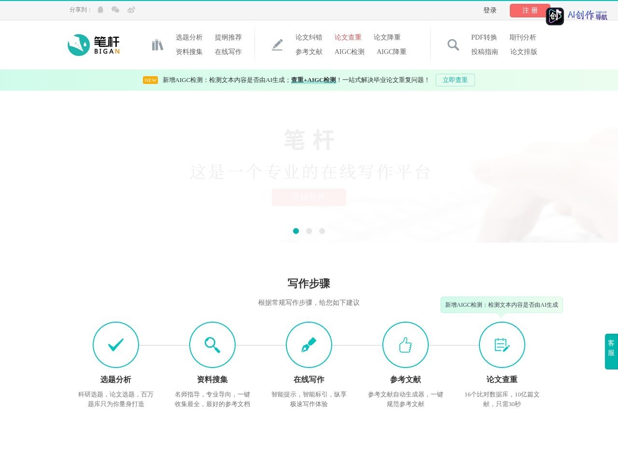Click the 查重+AIGC检测 underlined link
This screenshot has height=463, width=618.
pyautogui.click(x=313, y=80)
